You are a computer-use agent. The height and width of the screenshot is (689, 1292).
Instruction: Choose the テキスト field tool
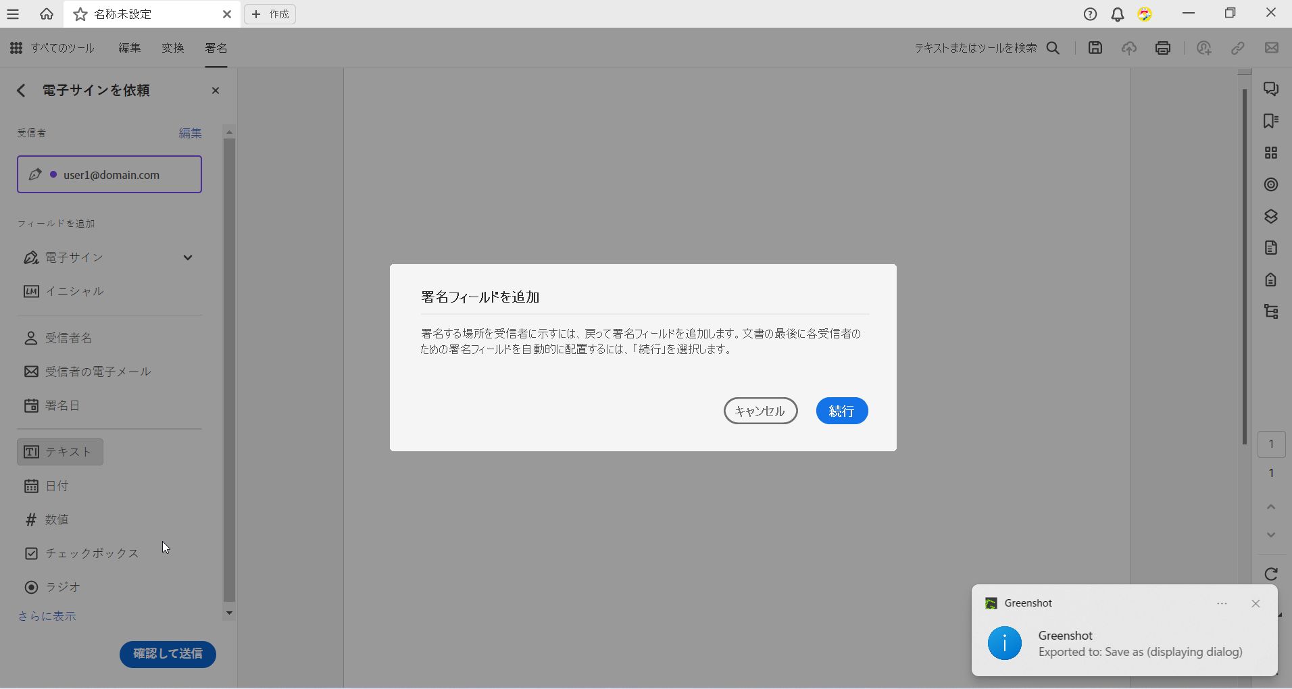click(x=59, y=452)
